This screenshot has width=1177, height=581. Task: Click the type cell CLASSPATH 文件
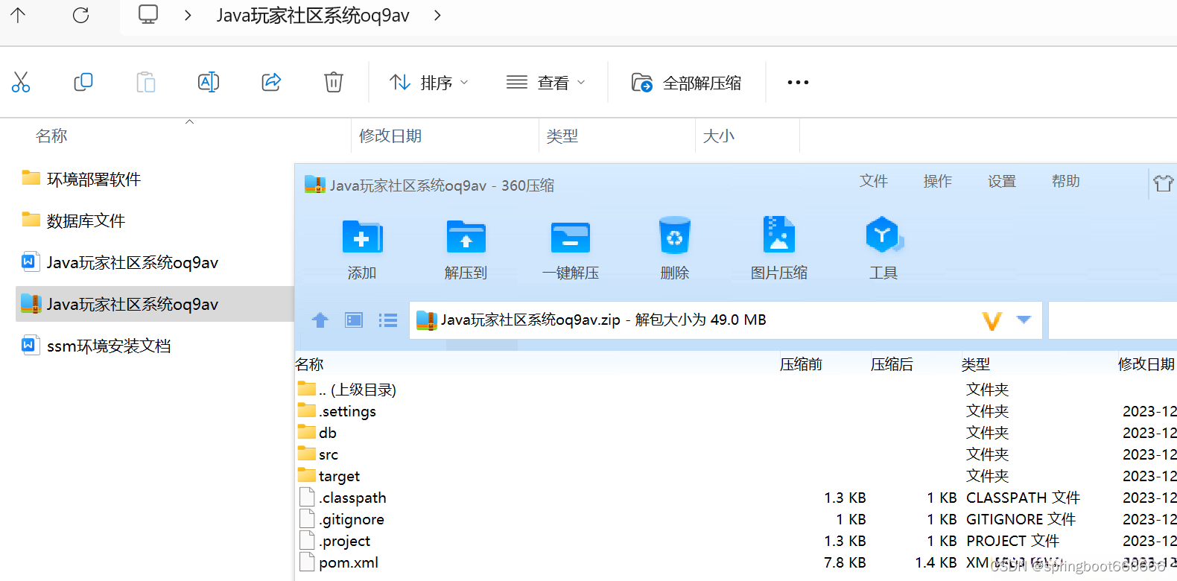click(x=1023, y=498)
